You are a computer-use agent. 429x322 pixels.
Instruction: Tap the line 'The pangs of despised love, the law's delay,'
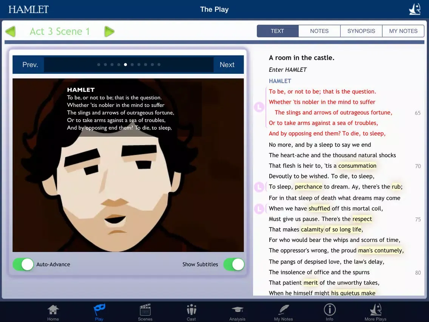326,262
